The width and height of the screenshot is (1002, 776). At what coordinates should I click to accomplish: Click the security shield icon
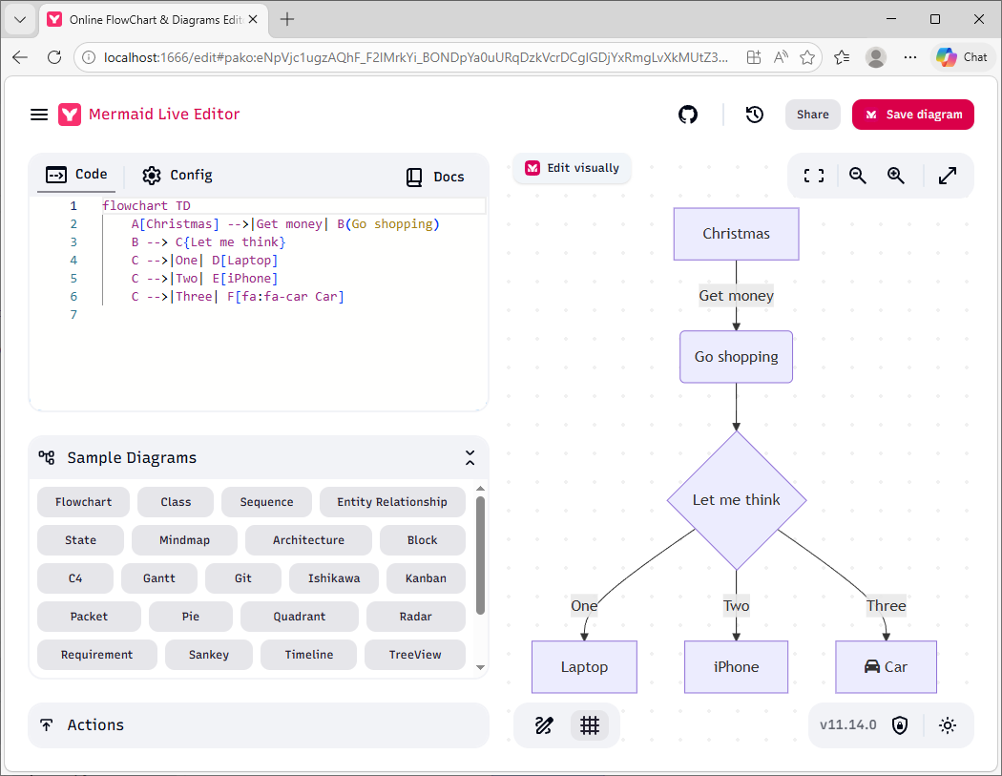click(900, 725)
